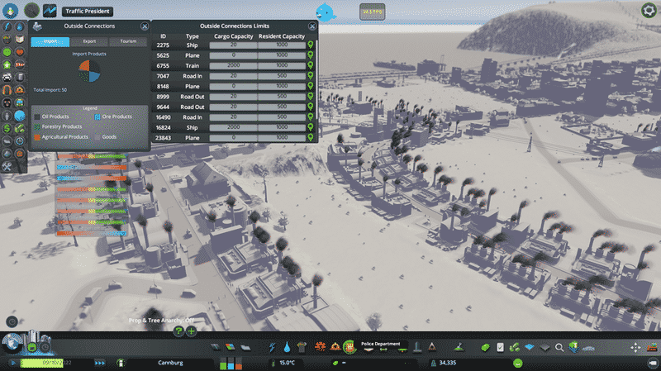
Task: Switch to the Export tab
Action: coord(89,40)
